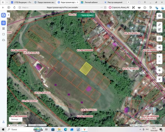Switch to the 'Входящие' mail tab
Image resolution: width=165 pixels, height=132 pixels.
(21, 2)
